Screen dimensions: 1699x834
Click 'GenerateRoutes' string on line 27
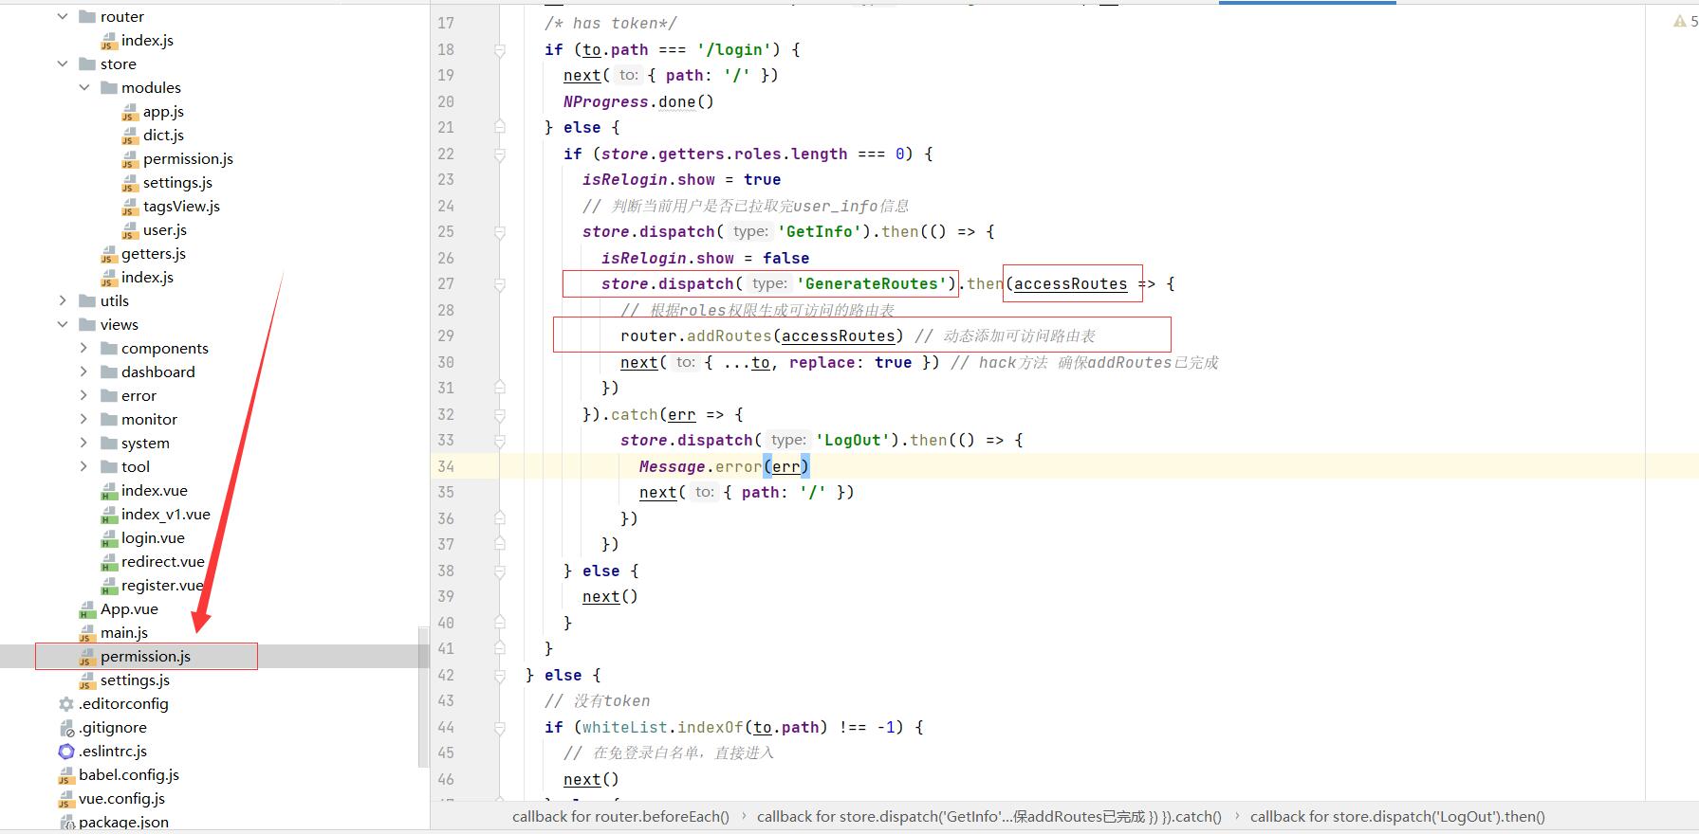pos(871,283)
